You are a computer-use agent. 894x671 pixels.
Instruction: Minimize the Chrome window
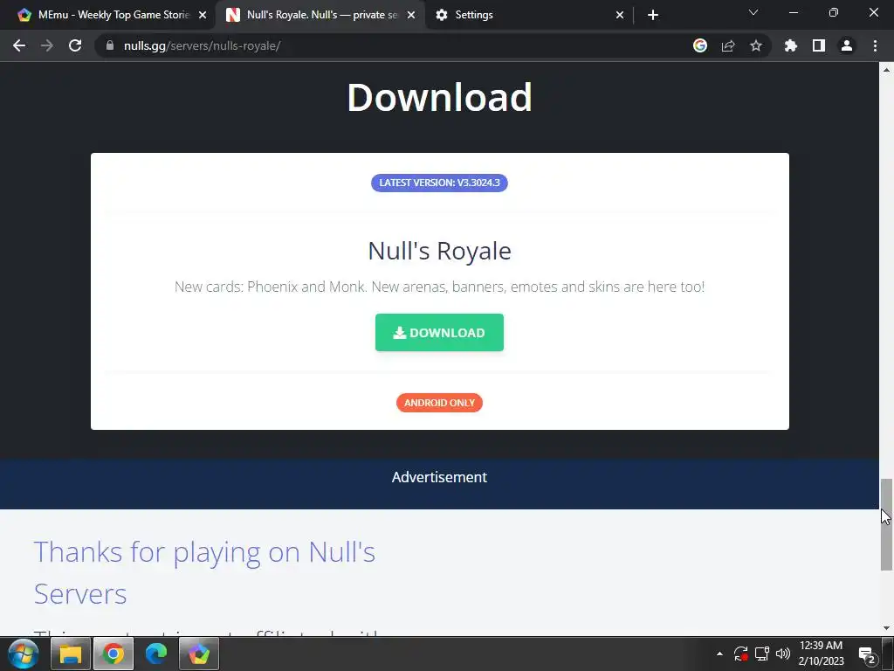793,12
